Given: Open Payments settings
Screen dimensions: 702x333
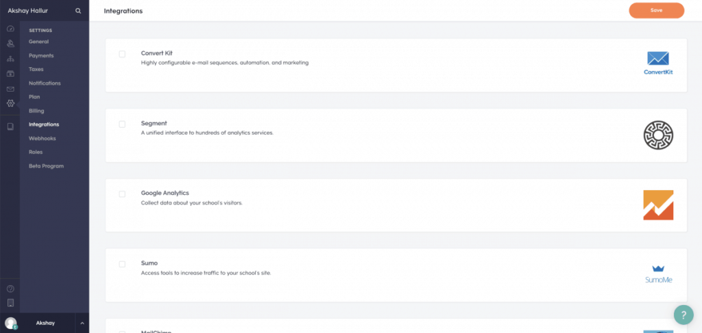Looking at the screenshot, I should (41, 56).
